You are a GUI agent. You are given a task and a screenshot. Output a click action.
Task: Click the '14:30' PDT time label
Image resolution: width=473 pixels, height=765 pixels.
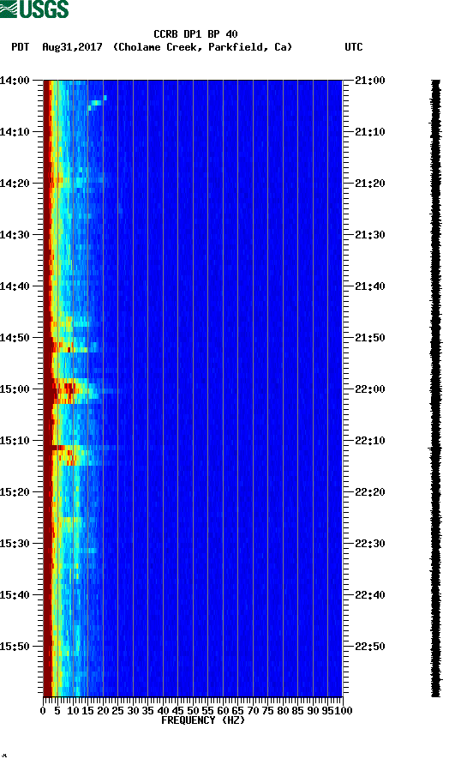point(15,235)
